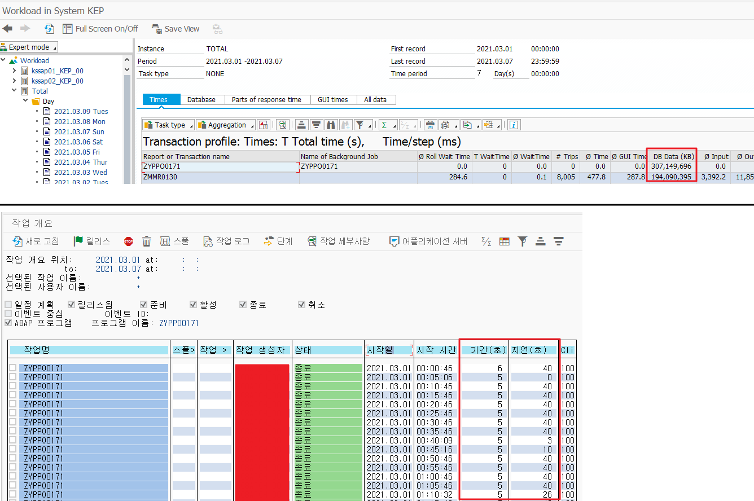
Task: Click the grid layout icon in job overview toolbar
Action: click(x=505, y=241)
